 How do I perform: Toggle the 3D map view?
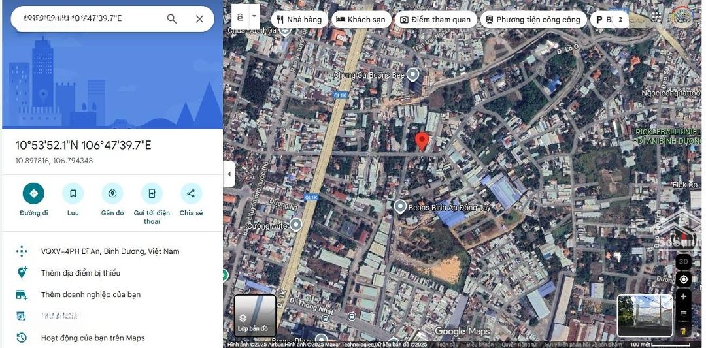(x=684, y=262)
